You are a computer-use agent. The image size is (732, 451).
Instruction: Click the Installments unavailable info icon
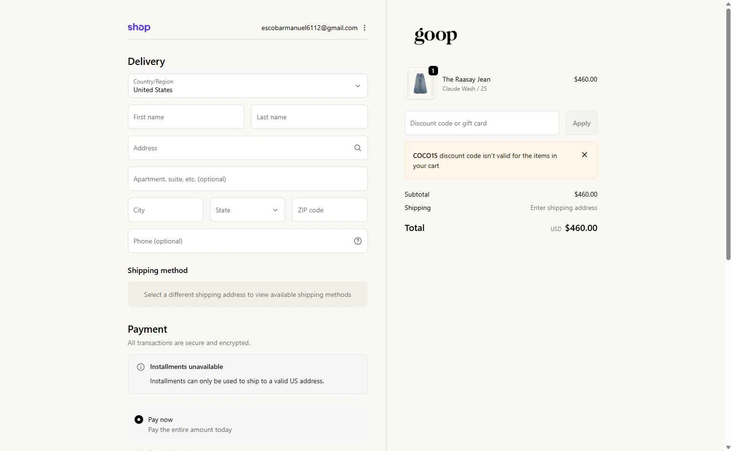pyautogui.click(x=141, y=367)
